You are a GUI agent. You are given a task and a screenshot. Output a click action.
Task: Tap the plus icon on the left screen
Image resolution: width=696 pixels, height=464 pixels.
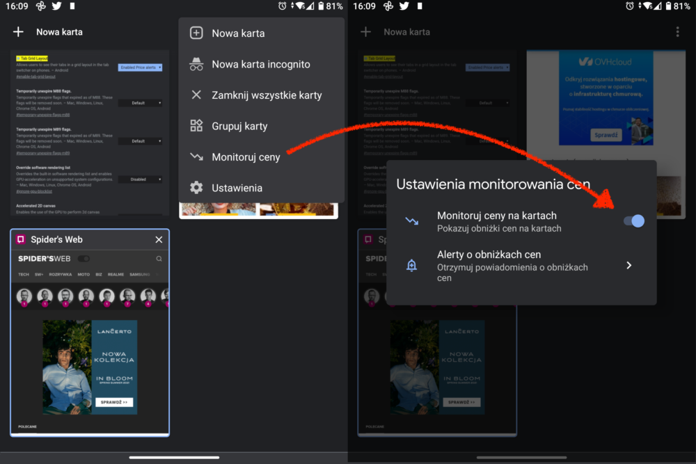[x=18, y=32]
